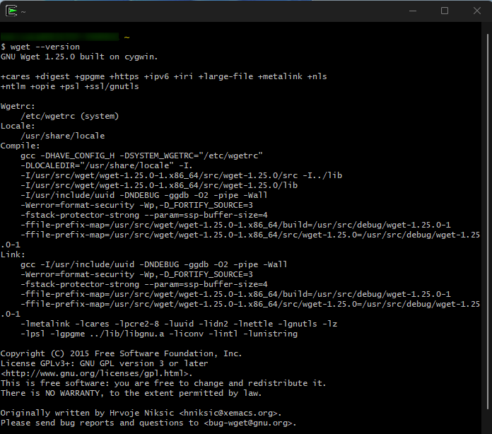The height and width of the screenshot is (434, 492).
Task: Click the '+ntlm +opie +psl +ssl/gnutls' line
Action: pos(70,87)
